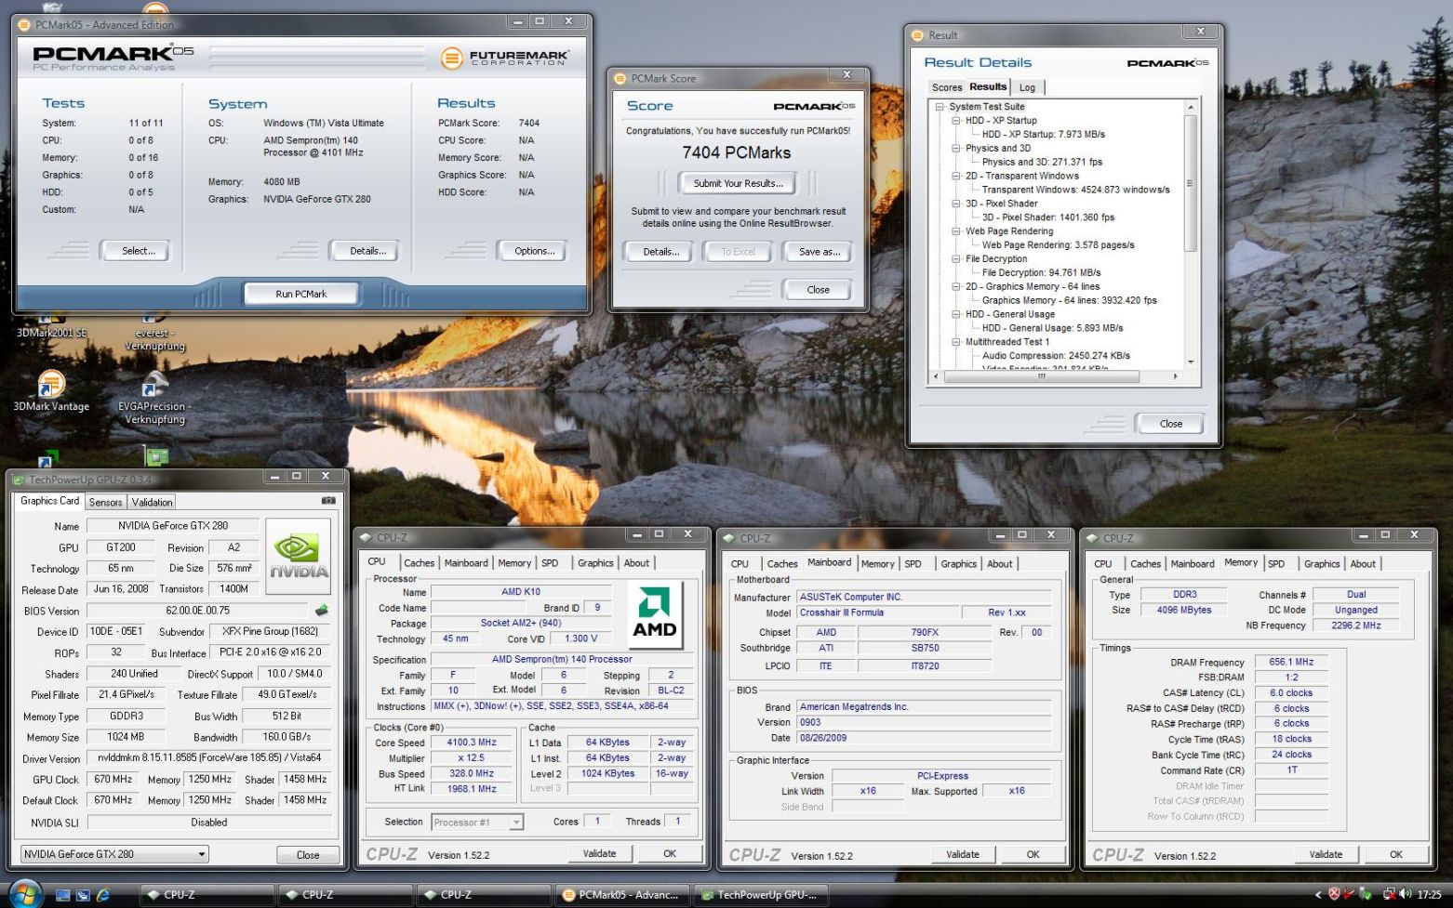The height and width of the screenshot is (908, 1453).
Task: Open Caches tab in CPU-Z Mainboard window
Action: click(x=782, y=564)
